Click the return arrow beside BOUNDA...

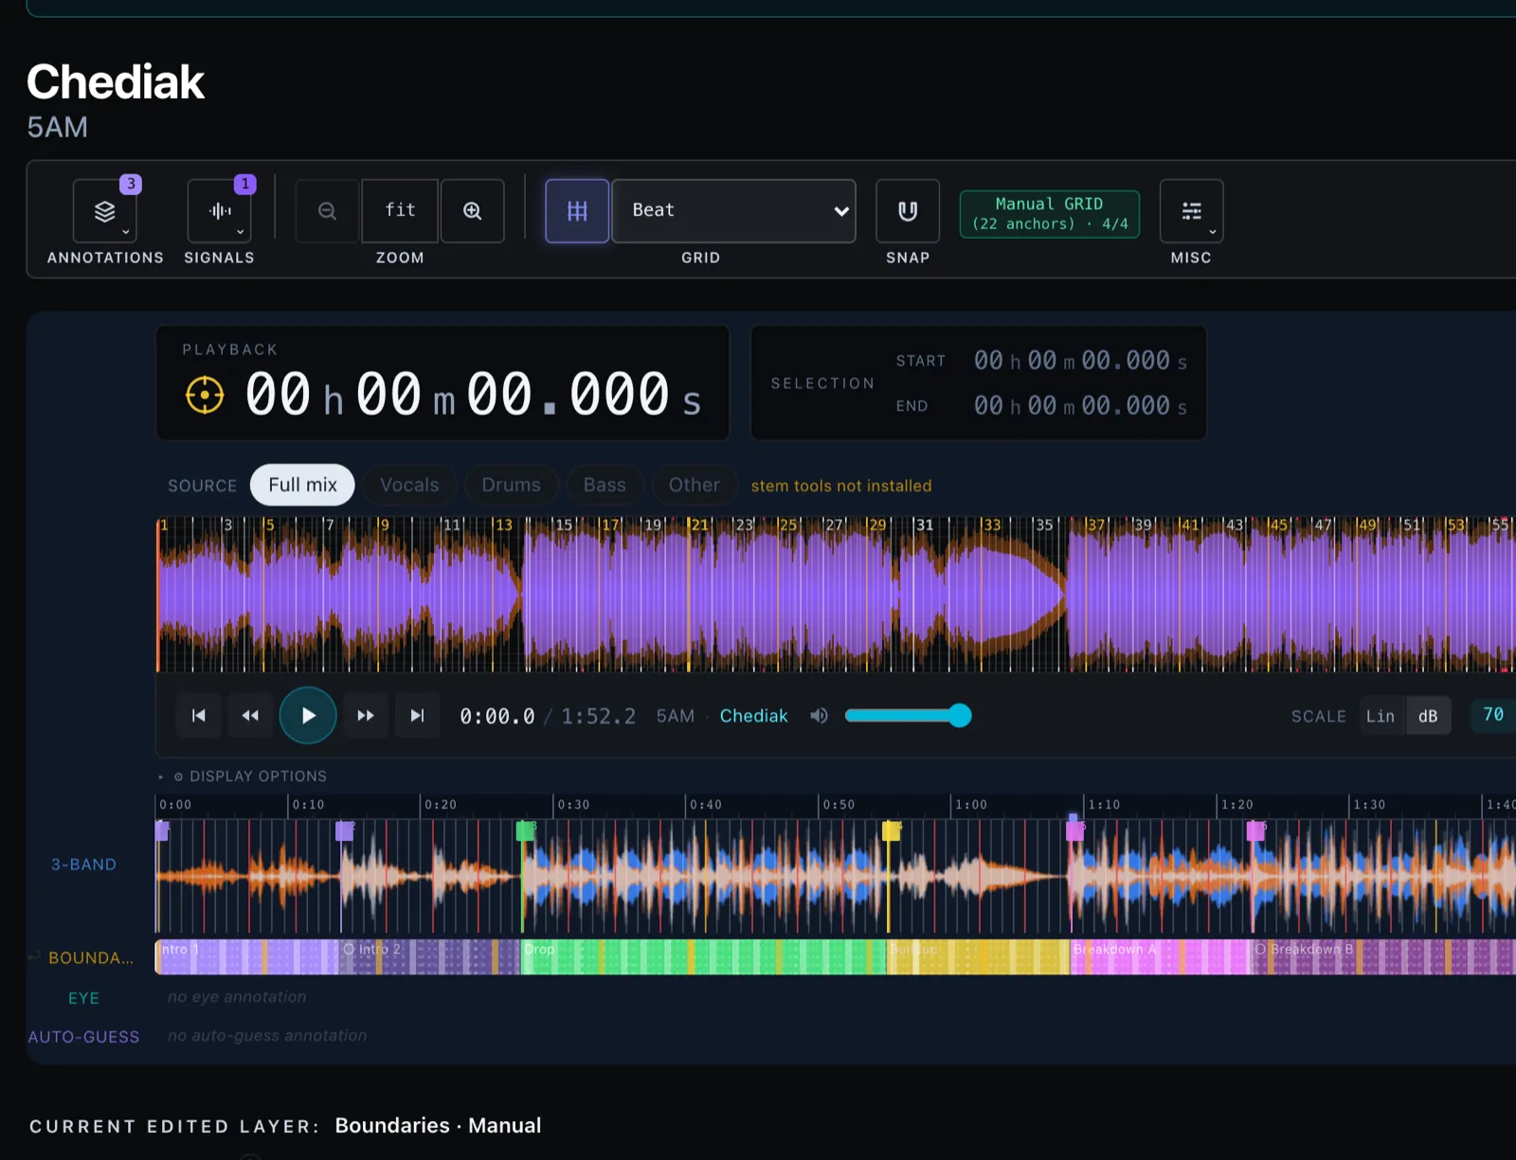[34, 957]
